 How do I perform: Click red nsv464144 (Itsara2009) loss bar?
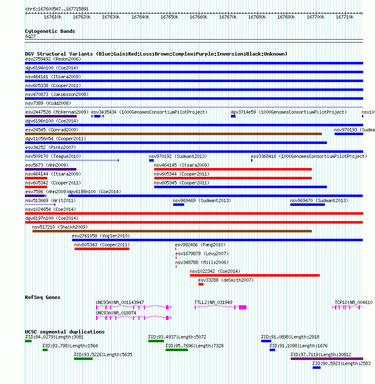36,178
